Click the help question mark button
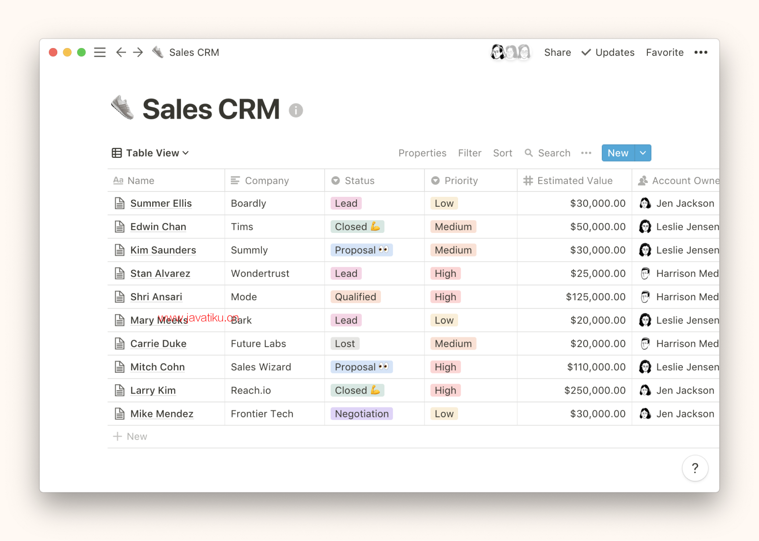This screenshot has width=759, height=541. [x=695, y=468]
